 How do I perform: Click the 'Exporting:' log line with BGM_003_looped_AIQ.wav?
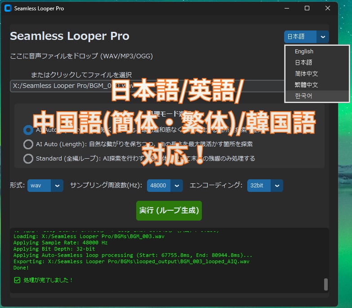pos(131,261)
